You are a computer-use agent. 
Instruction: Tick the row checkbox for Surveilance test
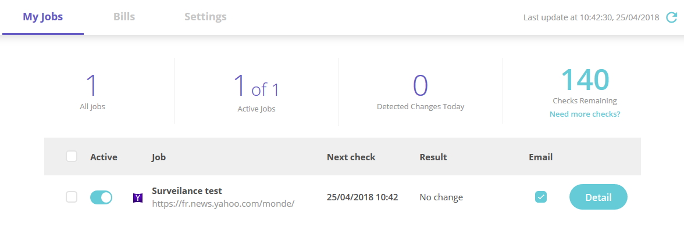[x=72, y=197]
